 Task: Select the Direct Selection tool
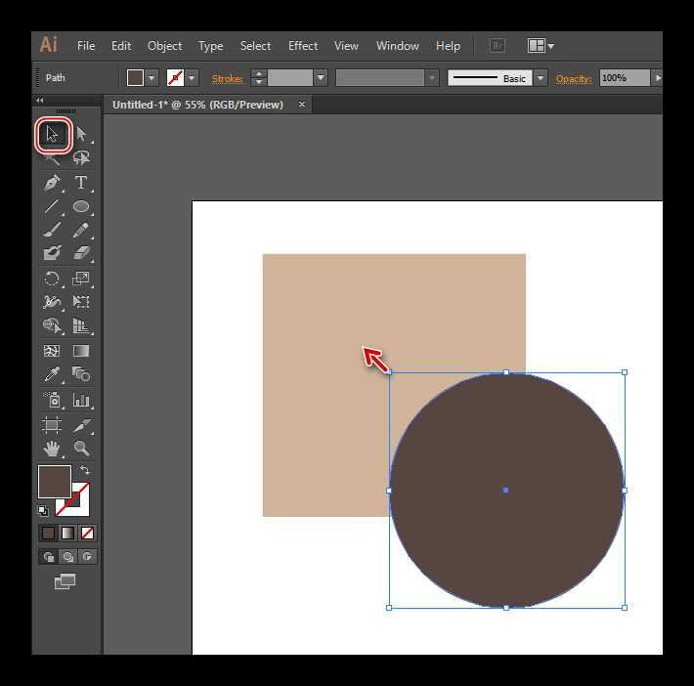[x=81, y=134]
